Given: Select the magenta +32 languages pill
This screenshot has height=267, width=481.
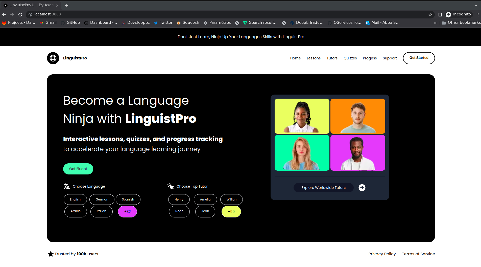Looking at the screenshot, I should click(x=127, y=211).
